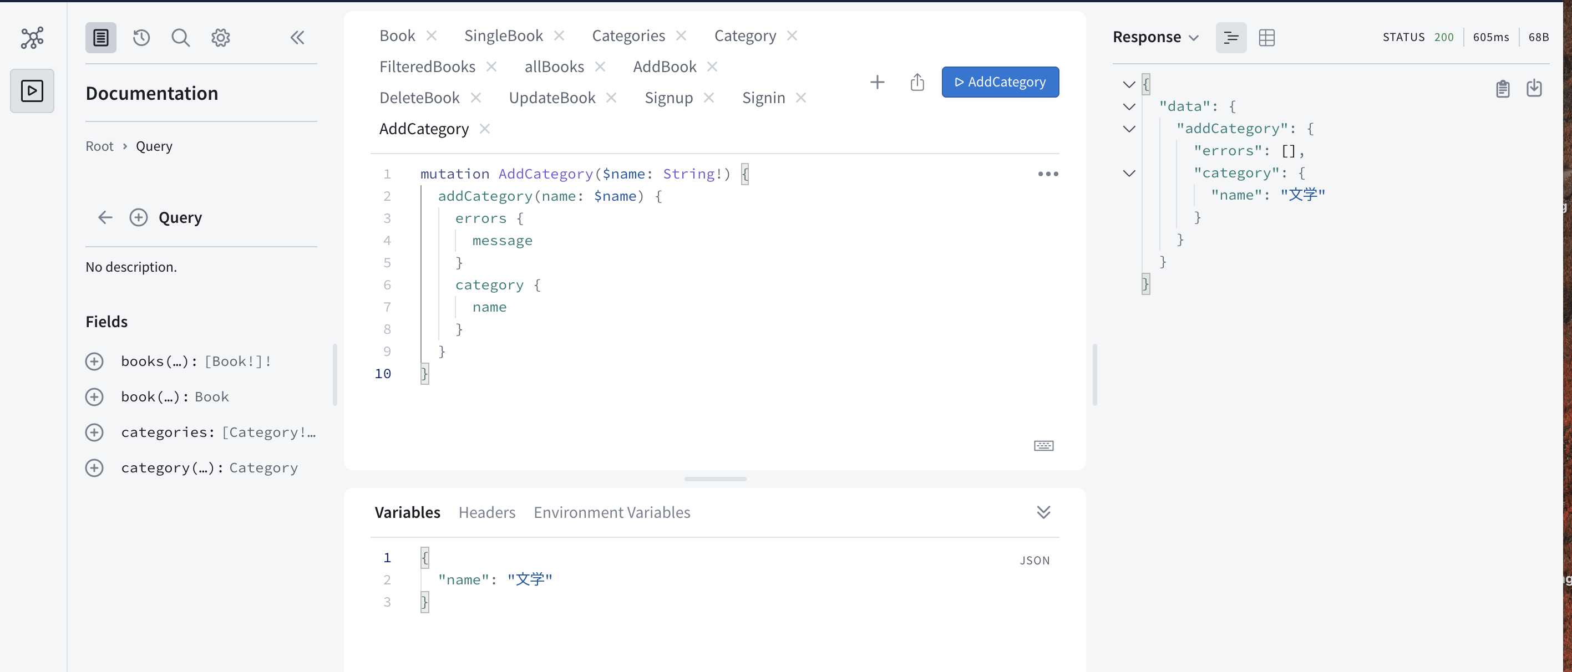The height and width of the screenshot is (672, 1572).
Task: Switch to the Category tab
Action: pyautogui.click(x=745, y=35)
